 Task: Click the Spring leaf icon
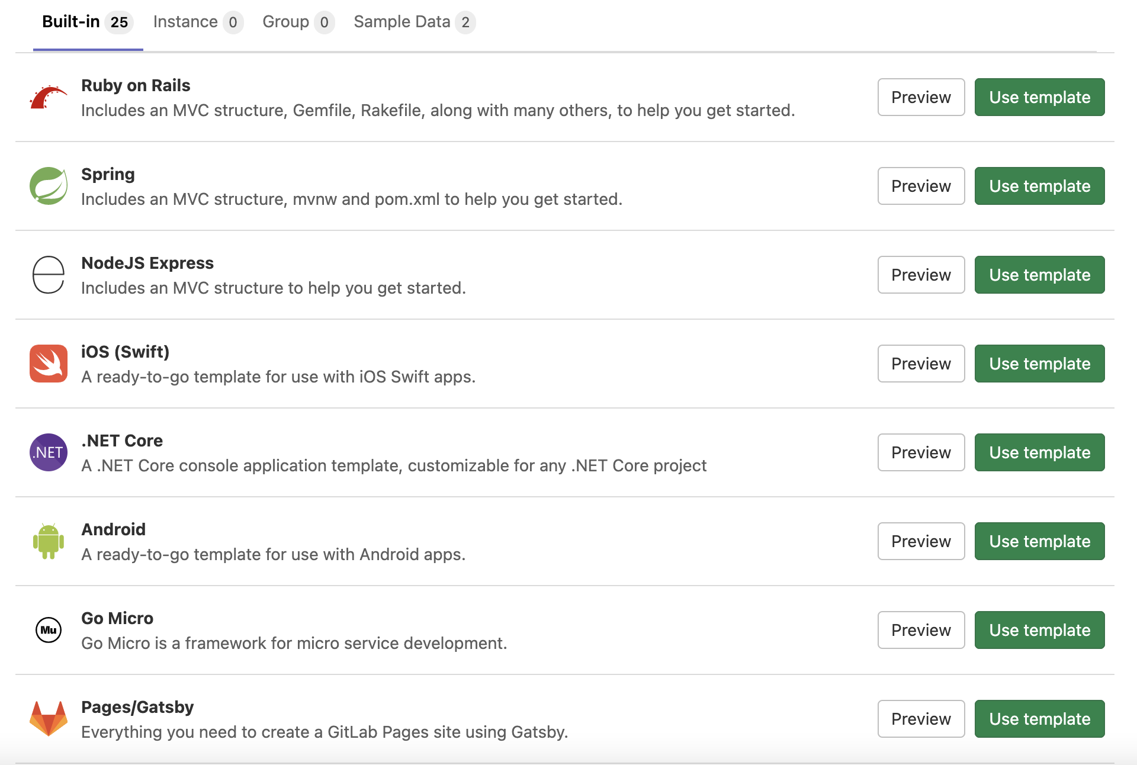tap(47, 186)
